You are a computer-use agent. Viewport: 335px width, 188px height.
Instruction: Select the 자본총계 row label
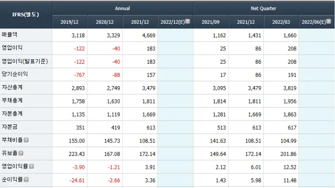click(12, 114)
